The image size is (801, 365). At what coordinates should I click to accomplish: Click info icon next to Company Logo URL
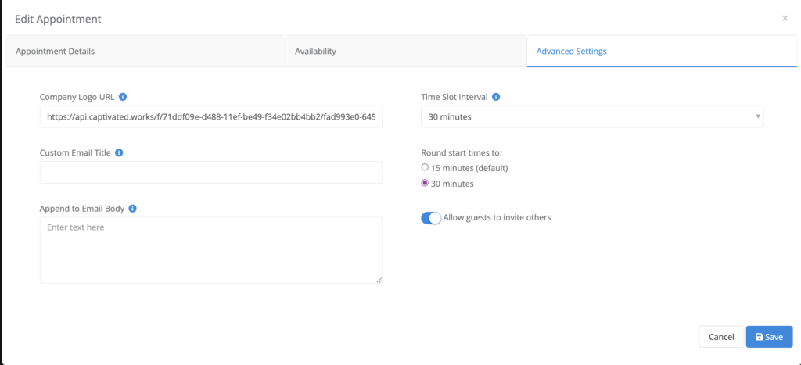click(123, 96)
